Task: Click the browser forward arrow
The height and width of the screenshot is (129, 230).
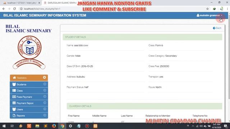Action: (9, 9)
